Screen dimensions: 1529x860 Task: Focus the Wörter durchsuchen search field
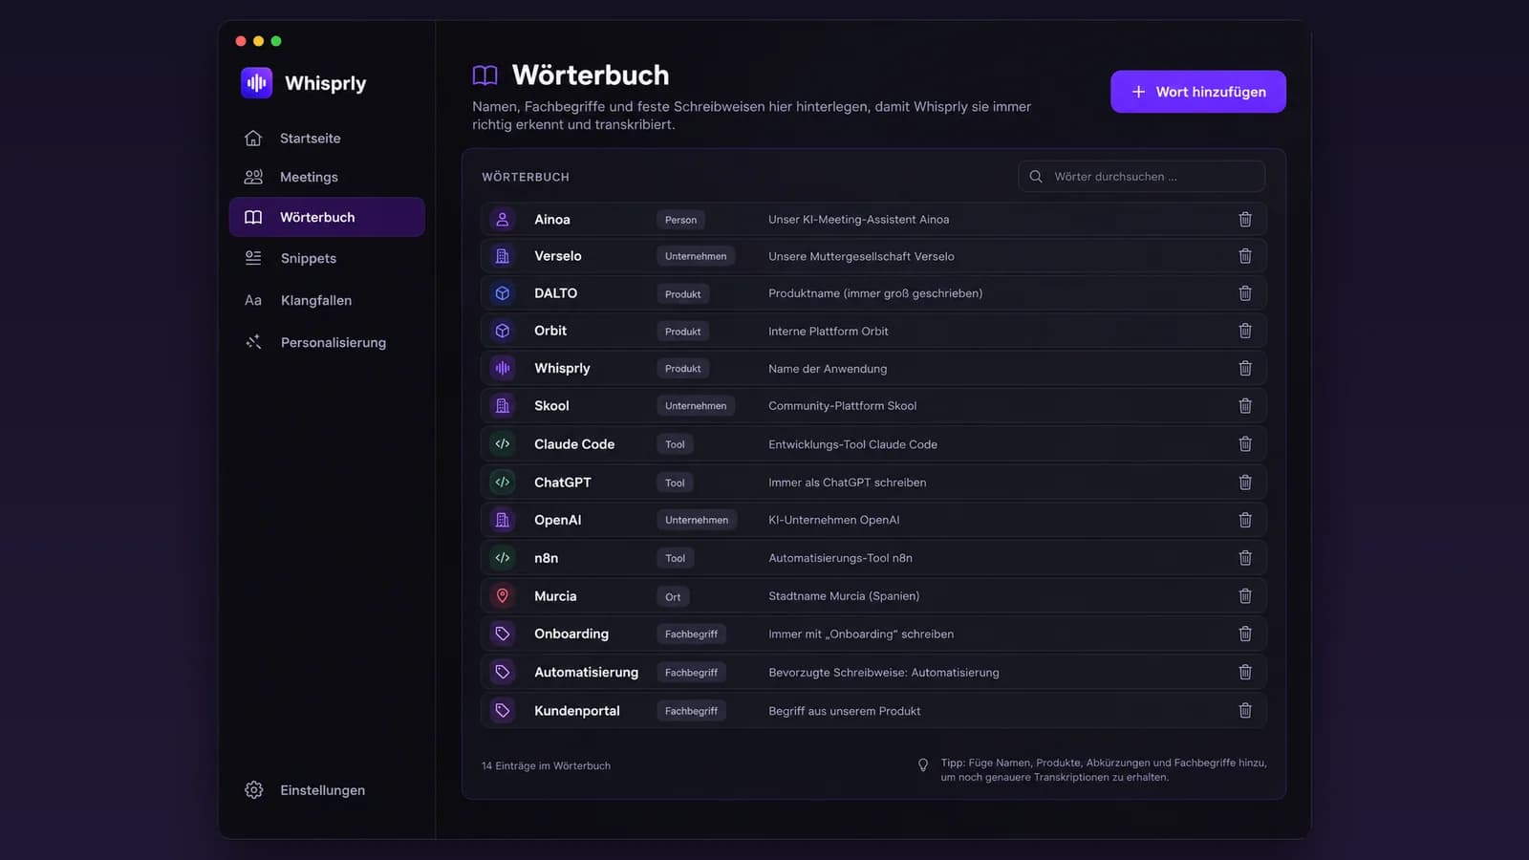1142,177
